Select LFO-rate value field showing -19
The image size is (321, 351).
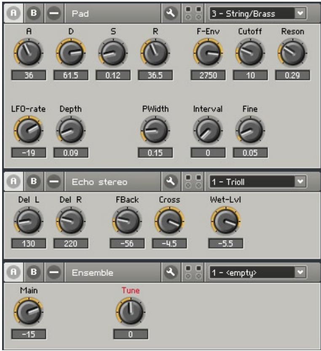click(29, 153)
